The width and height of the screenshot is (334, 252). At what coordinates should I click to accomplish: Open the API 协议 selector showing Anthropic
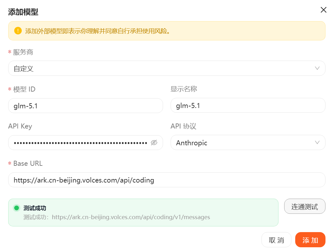point(248,142)
